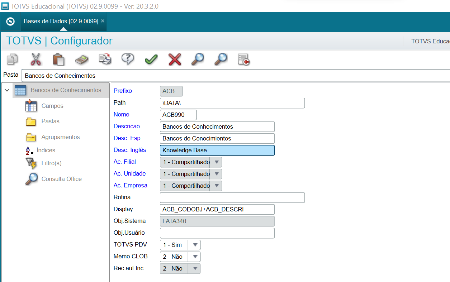Click the Desc. Inglês label
The image size is (450, 282).
(129, 150)
